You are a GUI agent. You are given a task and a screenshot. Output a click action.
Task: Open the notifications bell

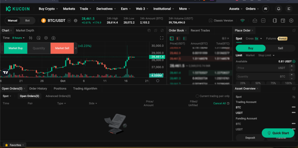(x=279, y=9)
